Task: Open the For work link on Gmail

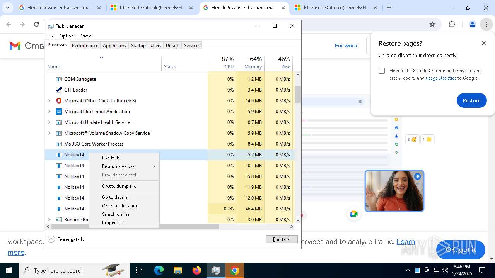Action: point(346,46)
